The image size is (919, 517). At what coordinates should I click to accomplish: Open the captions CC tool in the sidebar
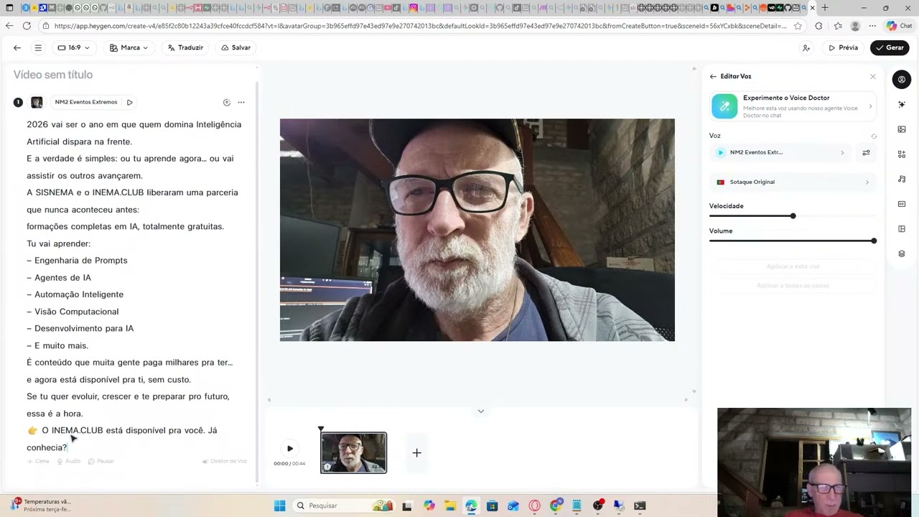click(x=902, y=204)
